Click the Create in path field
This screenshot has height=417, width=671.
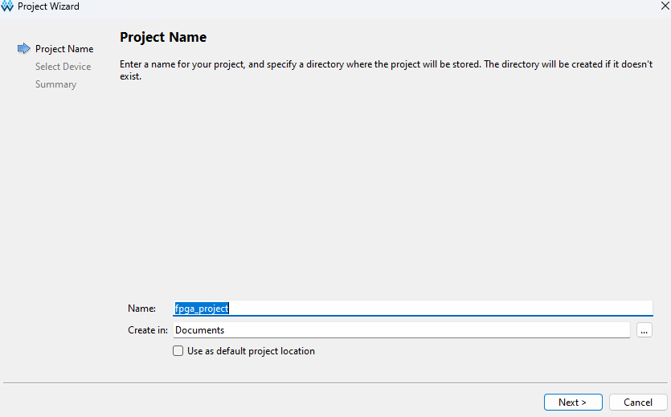tap(402, 330)
